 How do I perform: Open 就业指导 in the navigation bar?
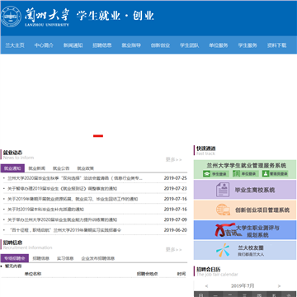point(131,45)
